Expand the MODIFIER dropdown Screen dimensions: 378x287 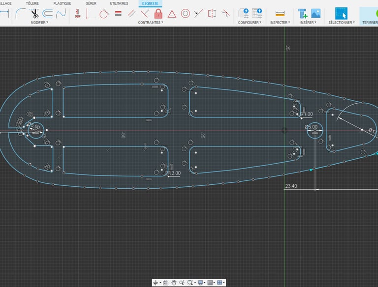[x=39, y=23]
